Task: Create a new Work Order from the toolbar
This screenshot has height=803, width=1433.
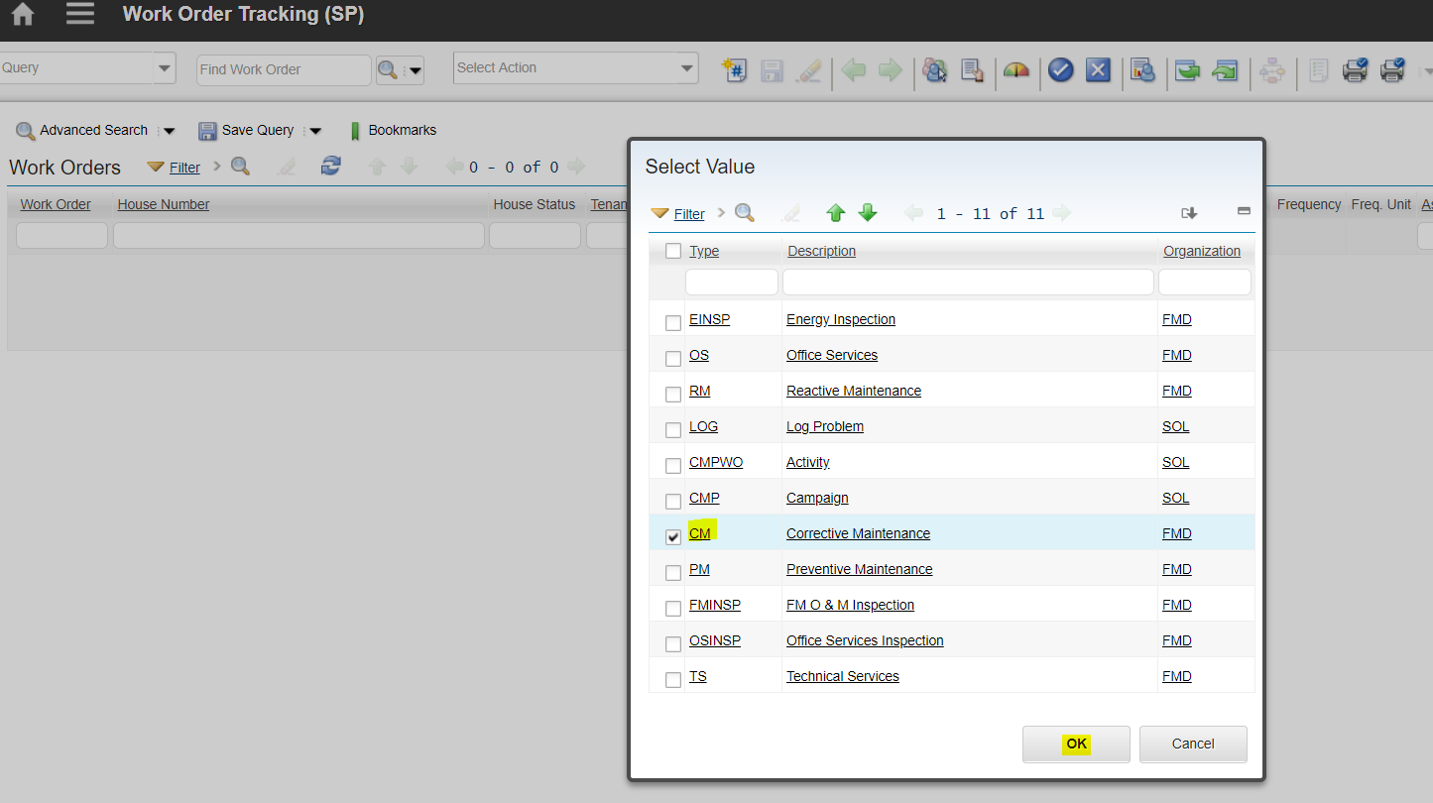Action: [734, 70]
